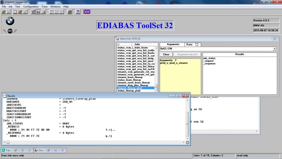The image size is (282, 159).
Task: Click the _response result entry
Action: 209,64
